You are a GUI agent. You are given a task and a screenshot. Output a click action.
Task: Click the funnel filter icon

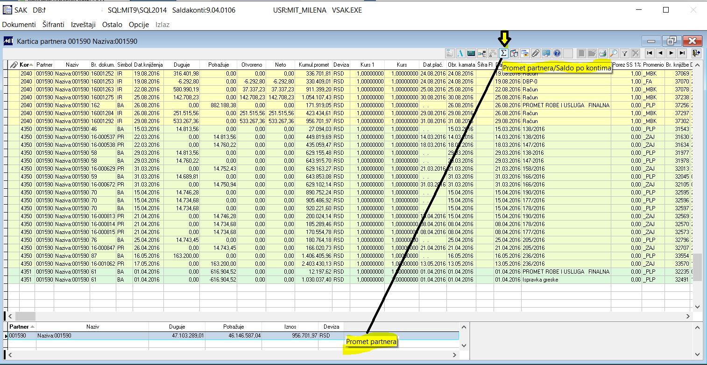click(x=624, y=53)
